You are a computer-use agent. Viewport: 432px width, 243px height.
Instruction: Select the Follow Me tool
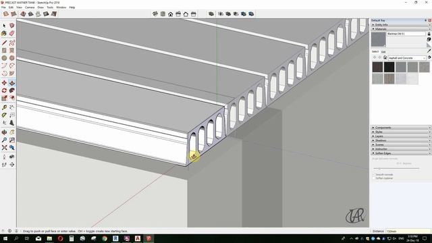pyautogui.click(x=12, y=90)
